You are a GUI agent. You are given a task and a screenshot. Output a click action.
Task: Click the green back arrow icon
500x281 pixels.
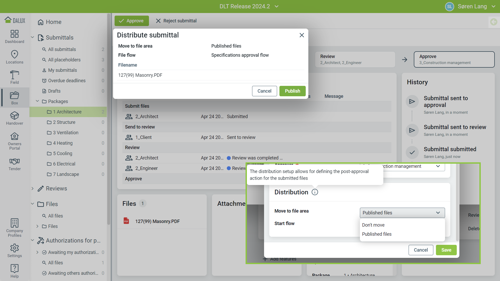(493, 22)
